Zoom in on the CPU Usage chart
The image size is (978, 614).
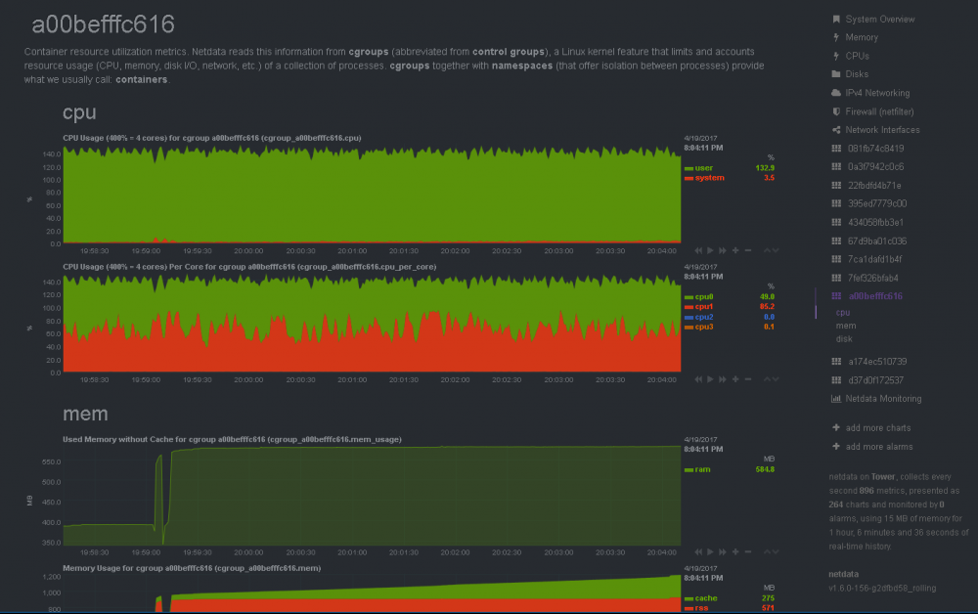pos(735,250)
